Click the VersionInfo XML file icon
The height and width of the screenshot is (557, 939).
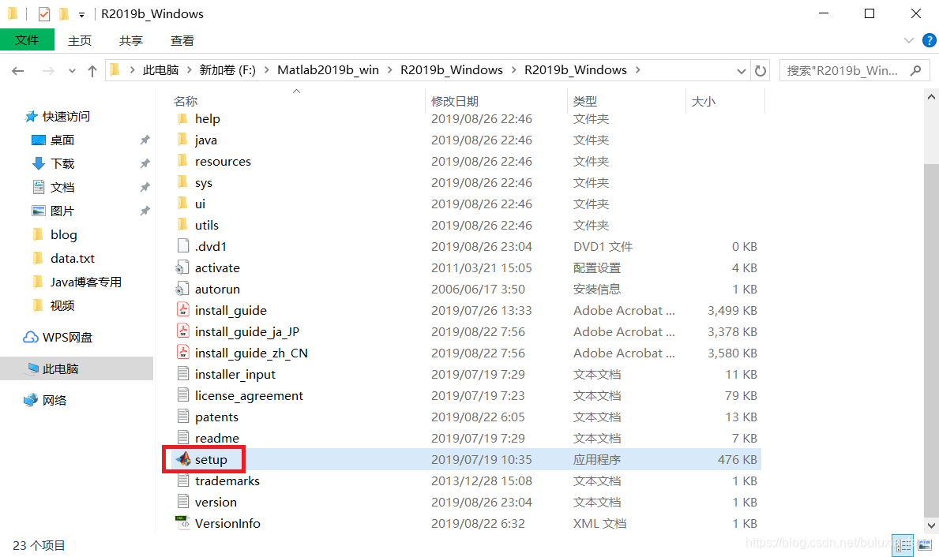point(182,523)
